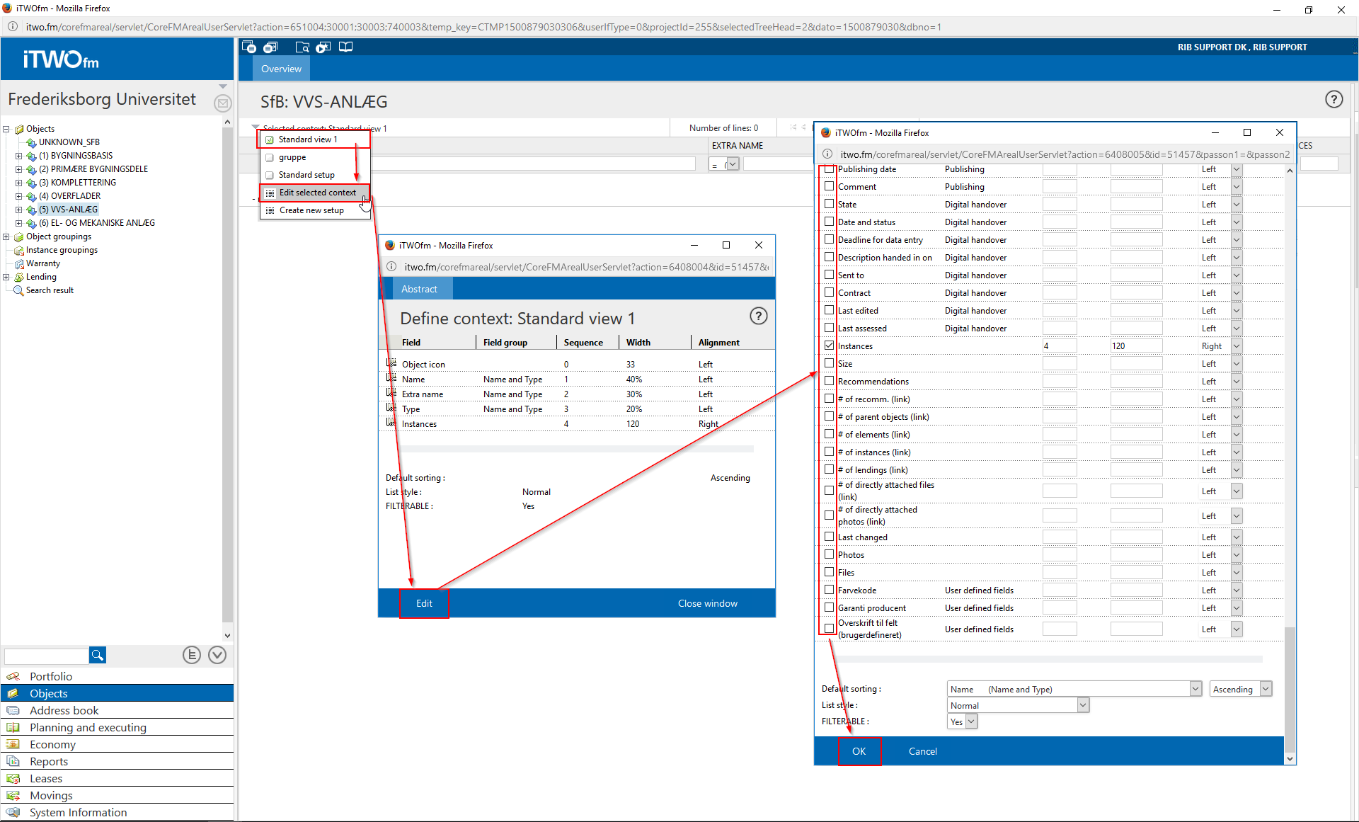Image resolution: width=1359 pixels, height=822 pixels.
Task: Uncheck the Instances field checkbox
Action: 829,346
